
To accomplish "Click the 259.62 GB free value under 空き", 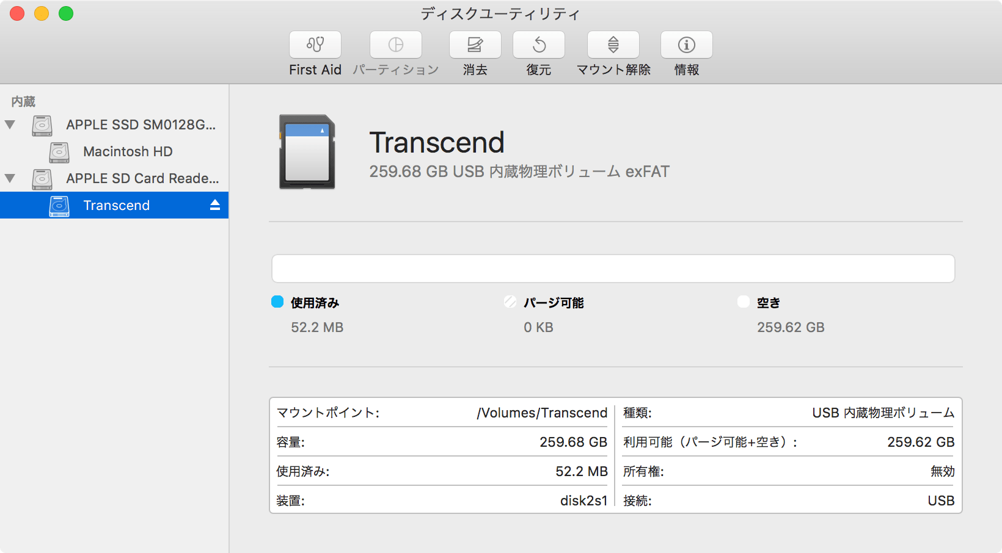I will [791, 327].
